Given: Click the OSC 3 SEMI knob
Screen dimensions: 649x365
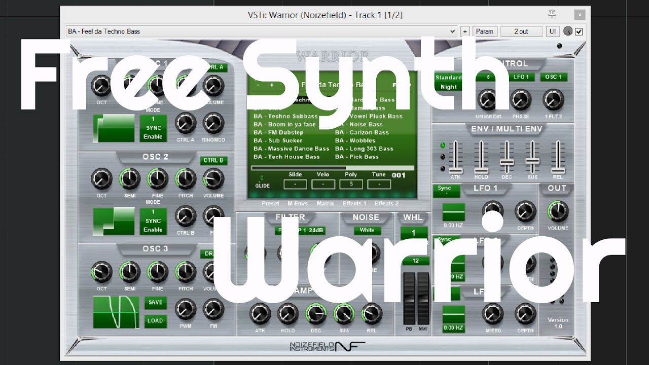Looking at the screenshot, I should (x=130, y=272).
